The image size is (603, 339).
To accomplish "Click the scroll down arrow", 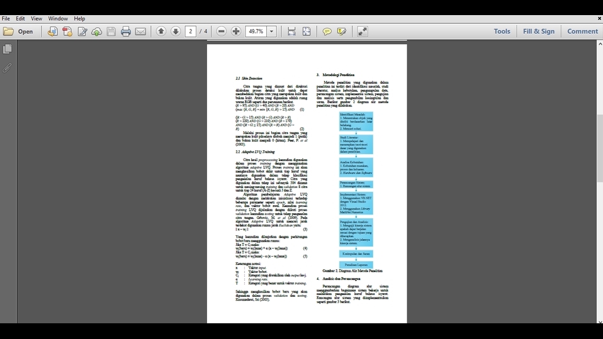I will click(600, 321).
